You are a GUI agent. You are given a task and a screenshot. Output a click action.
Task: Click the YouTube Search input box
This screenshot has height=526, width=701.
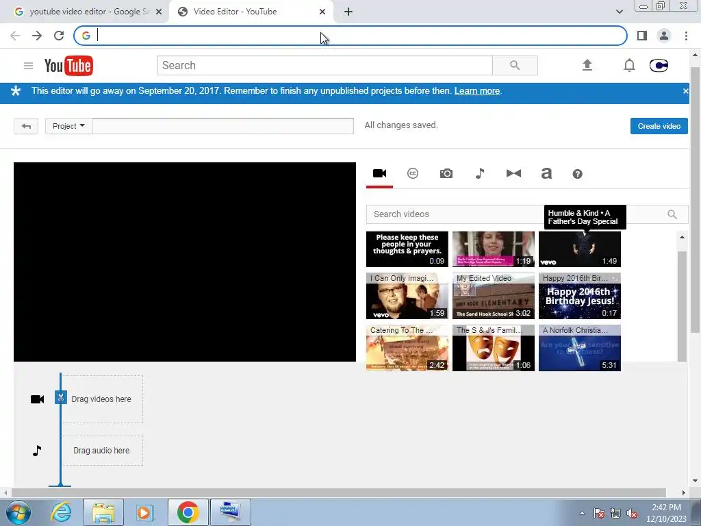(325, 65)
